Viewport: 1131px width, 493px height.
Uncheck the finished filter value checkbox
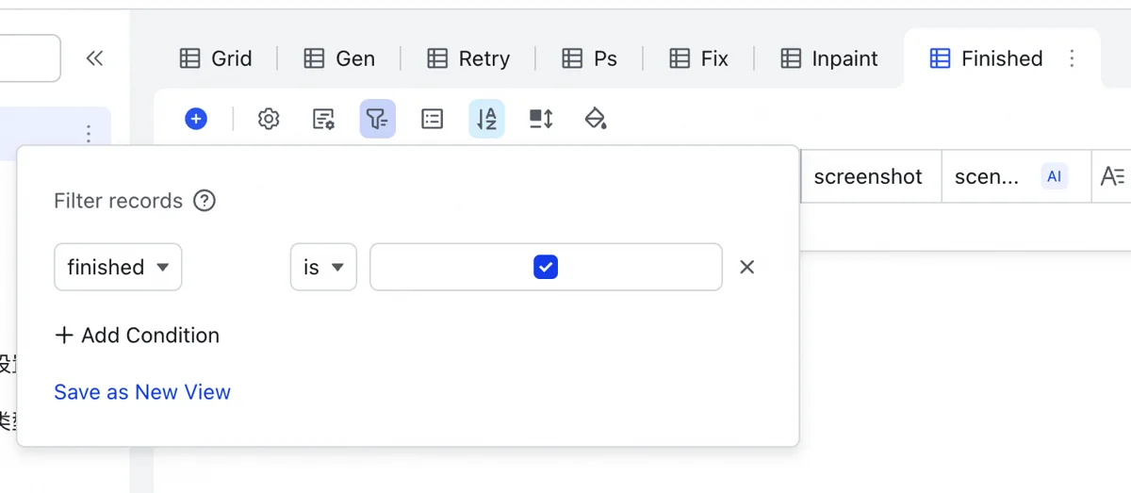click(546, 268)
